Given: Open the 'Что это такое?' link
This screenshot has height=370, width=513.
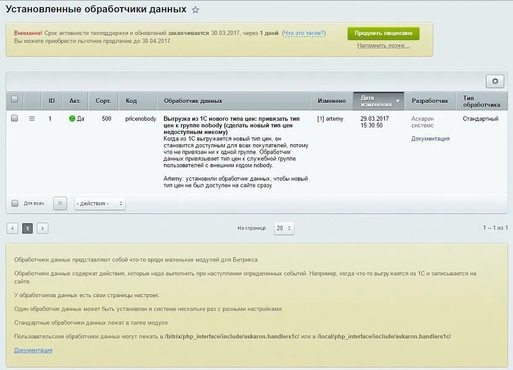Looking at the screenshot, I should coord(303,33).
